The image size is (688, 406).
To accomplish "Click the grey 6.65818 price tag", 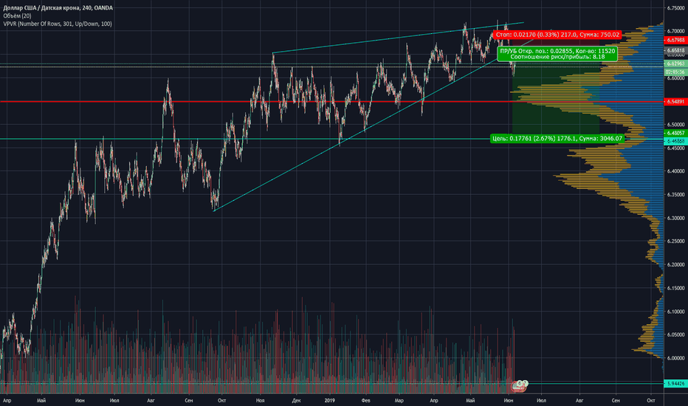I will click(x=675, y=50).
